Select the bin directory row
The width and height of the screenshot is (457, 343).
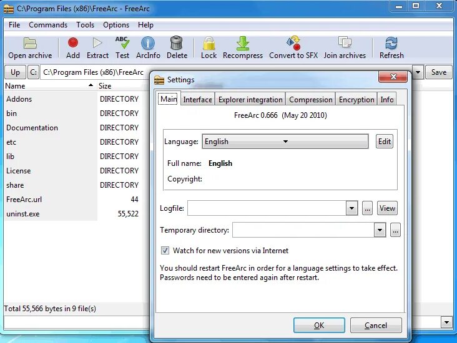72,114
